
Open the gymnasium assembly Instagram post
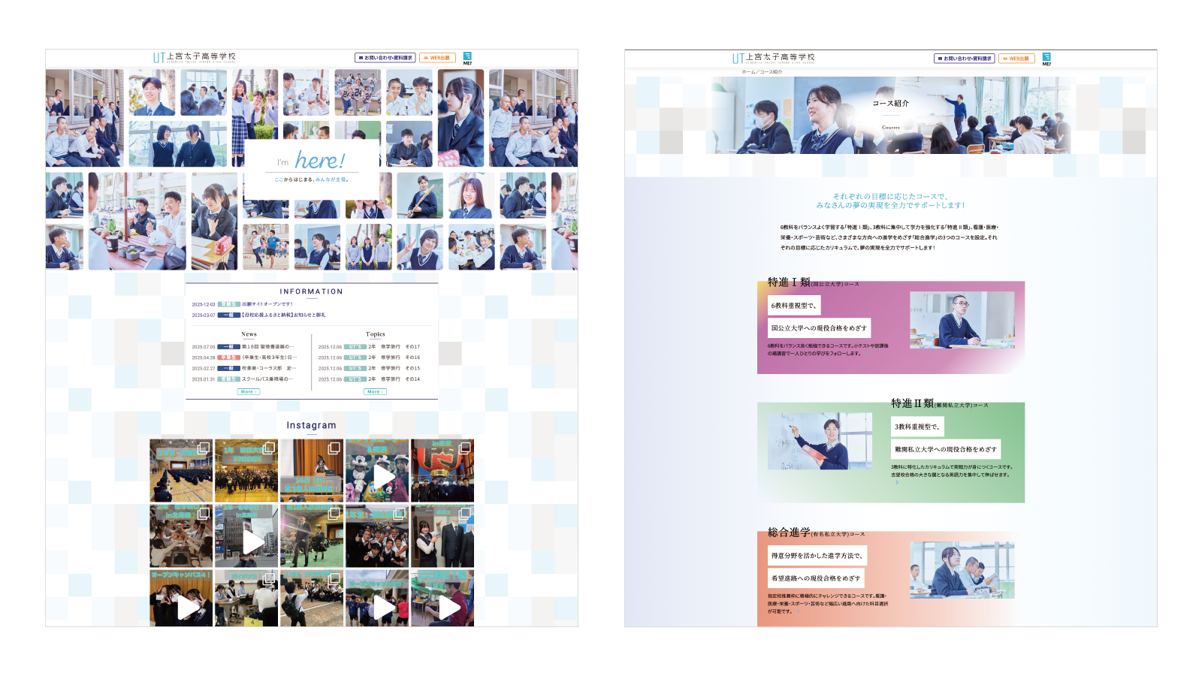tap(181, 471)
